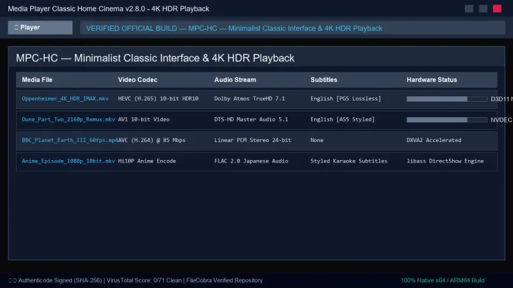Maximize the Media Player Classic window
The image size is (513, 288).
484,9
